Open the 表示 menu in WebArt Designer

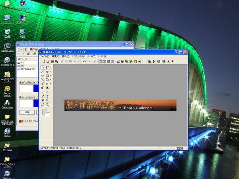pyautogui.click(x=66, y=56)
